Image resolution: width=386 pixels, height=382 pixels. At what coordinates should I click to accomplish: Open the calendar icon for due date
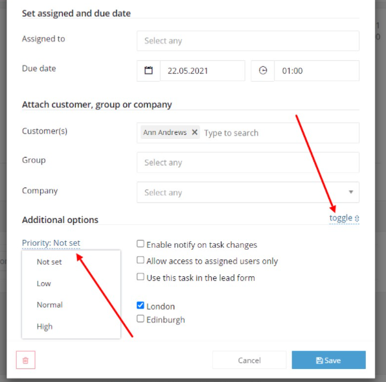coord(148,71)
